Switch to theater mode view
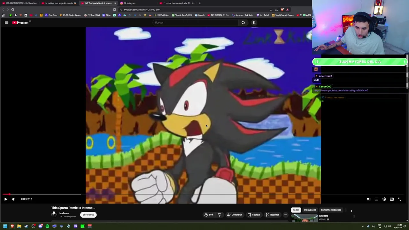Viewport: 409px width, 230px height. coord(392,199)
